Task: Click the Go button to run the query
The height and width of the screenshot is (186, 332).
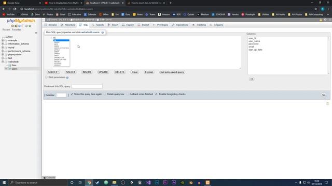Action: (x=324, y=95)
